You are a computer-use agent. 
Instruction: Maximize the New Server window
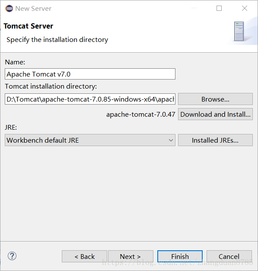pos(219,8)
